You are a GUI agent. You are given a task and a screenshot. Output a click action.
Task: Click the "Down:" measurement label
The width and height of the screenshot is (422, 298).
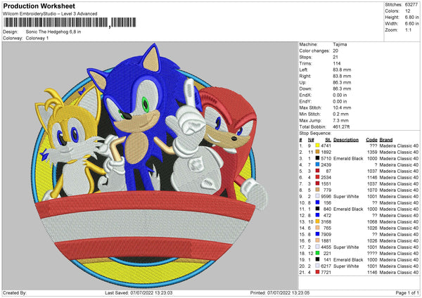(305, 89)
